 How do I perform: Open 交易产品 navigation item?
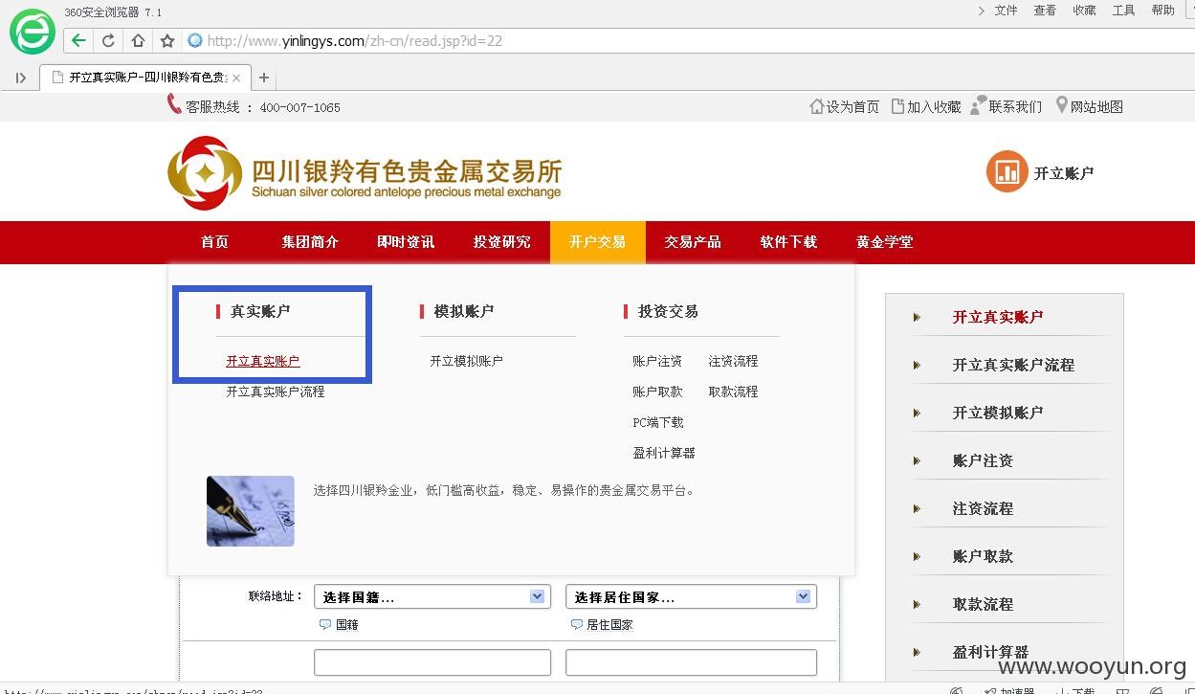(694, 242)
